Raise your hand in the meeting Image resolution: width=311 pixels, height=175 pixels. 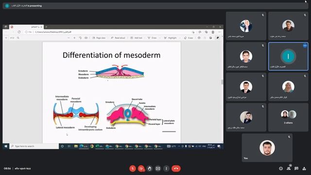pos(150,169)
